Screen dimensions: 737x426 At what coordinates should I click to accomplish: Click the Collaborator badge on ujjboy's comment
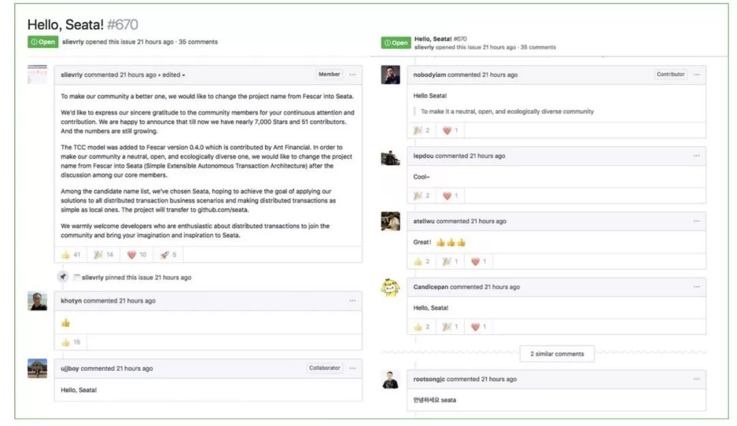pyautogui.click(x=324, y=368)
